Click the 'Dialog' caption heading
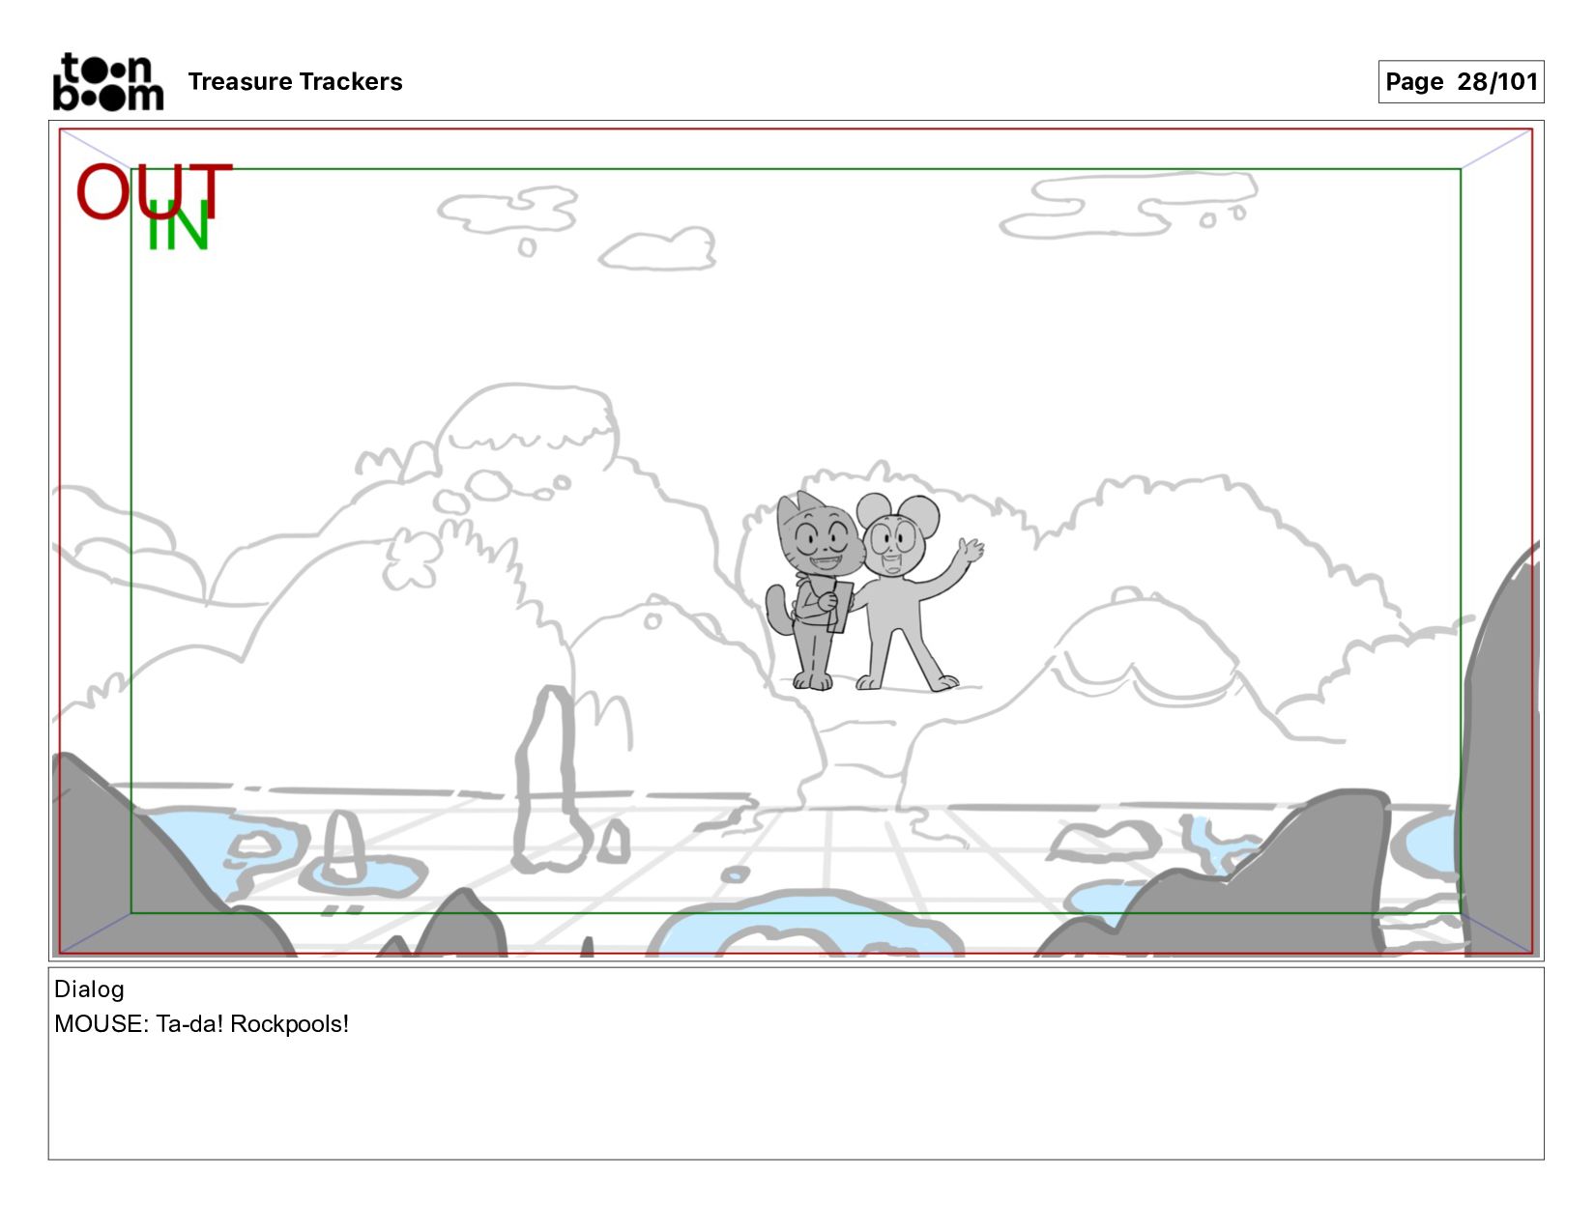 click(89, 989)
